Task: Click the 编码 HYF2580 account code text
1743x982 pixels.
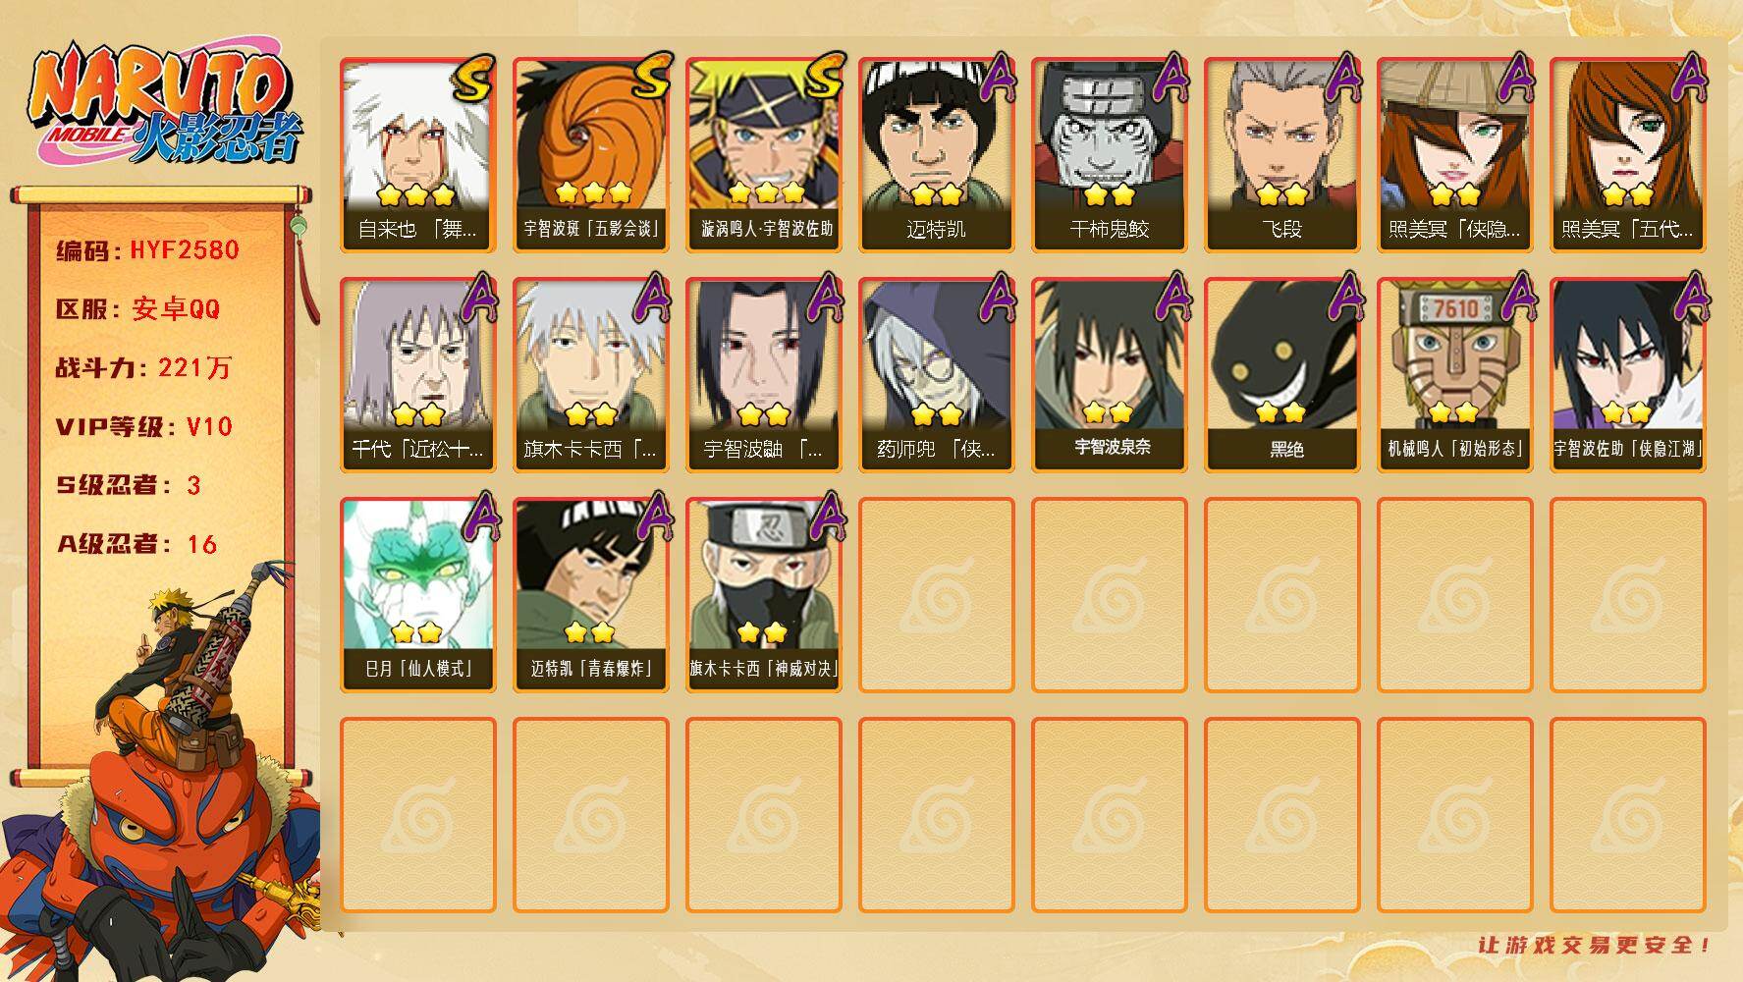Action: (x=148, y=249)
